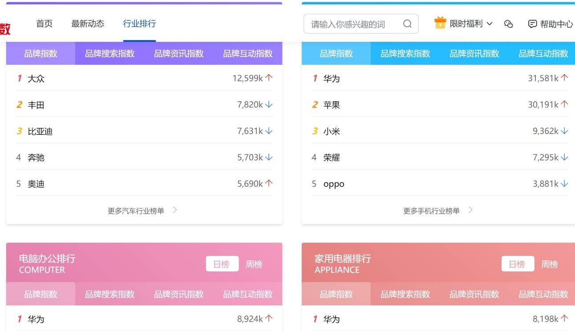Switch to 品牌互动指数 tab in 家用电器排行
Screen dimensions: 575x331
tap(543, 294)
